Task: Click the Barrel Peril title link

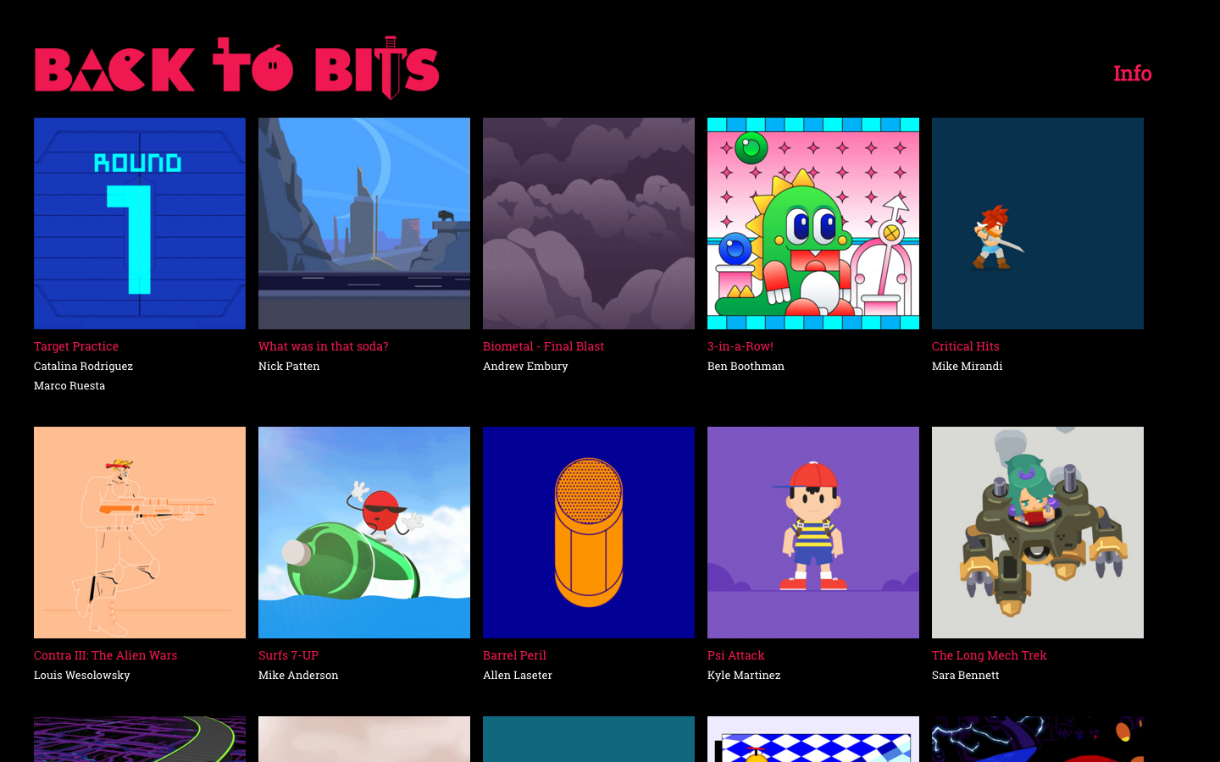Action: tap(514, 655)
